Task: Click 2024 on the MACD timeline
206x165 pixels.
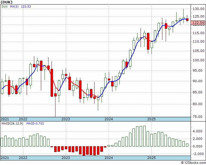Action: click(109, 158)
